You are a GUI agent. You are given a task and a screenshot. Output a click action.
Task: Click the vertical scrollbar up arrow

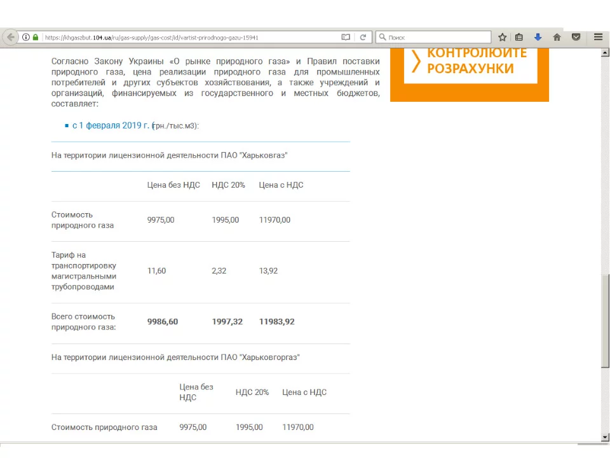tap(605, 53)
